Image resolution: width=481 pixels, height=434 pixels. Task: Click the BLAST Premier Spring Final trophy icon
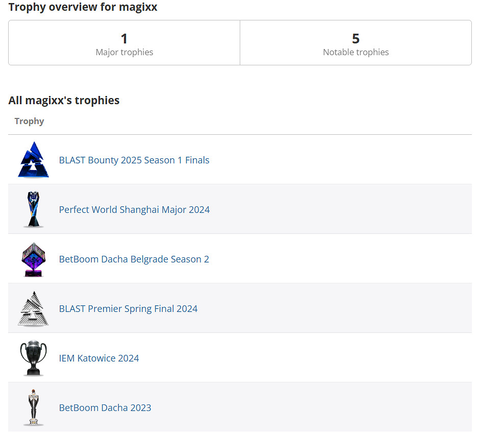(33, 308)
